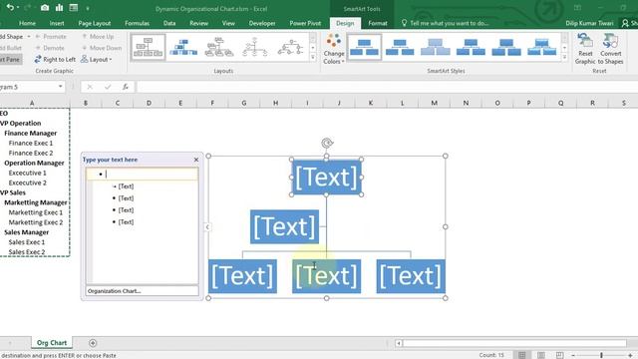Click the formula bar input area

tap(387, 87)
